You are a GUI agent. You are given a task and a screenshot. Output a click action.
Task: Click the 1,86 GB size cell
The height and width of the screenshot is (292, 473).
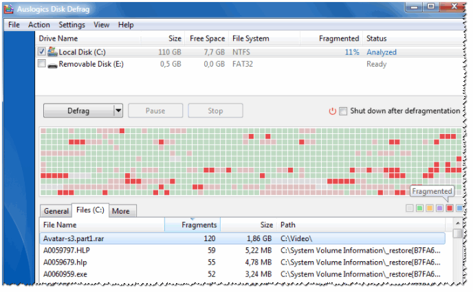[259, 238]
